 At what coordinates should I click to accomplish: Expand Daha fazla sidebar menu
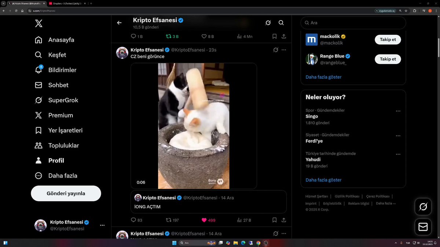pos(56,176)
